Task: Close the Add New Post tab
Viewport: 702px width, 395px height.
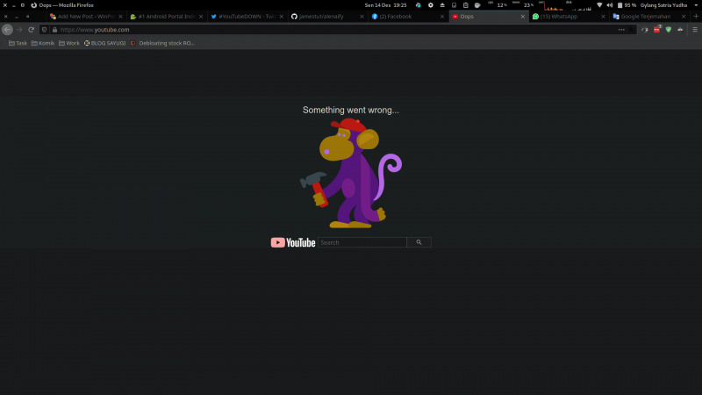Action: 120,17
